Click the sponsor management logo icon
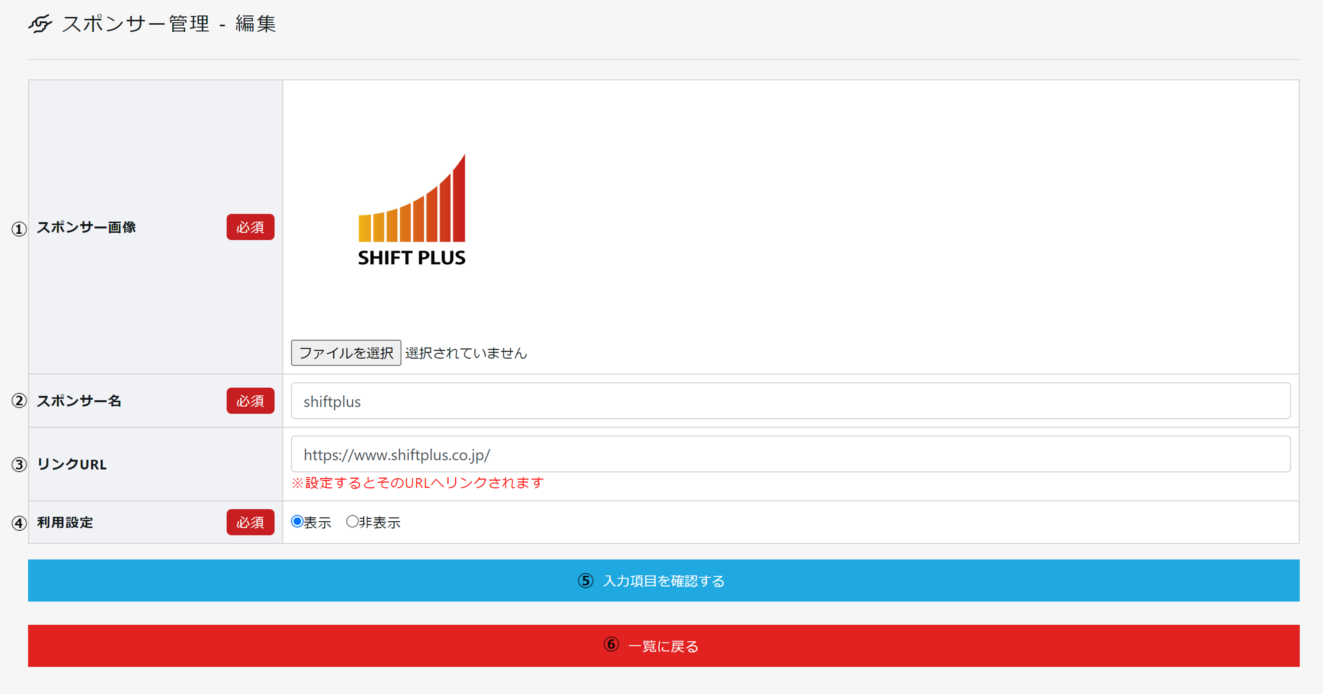The width and height of the screenshot is (1323, 694). tap(40, 24)
